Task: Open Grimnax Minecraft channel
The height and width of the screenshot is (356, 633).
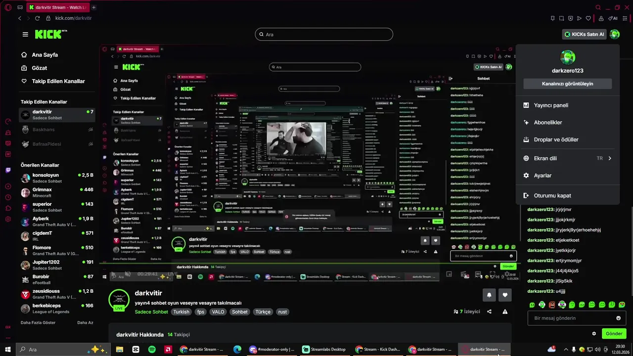Action: 57,192
